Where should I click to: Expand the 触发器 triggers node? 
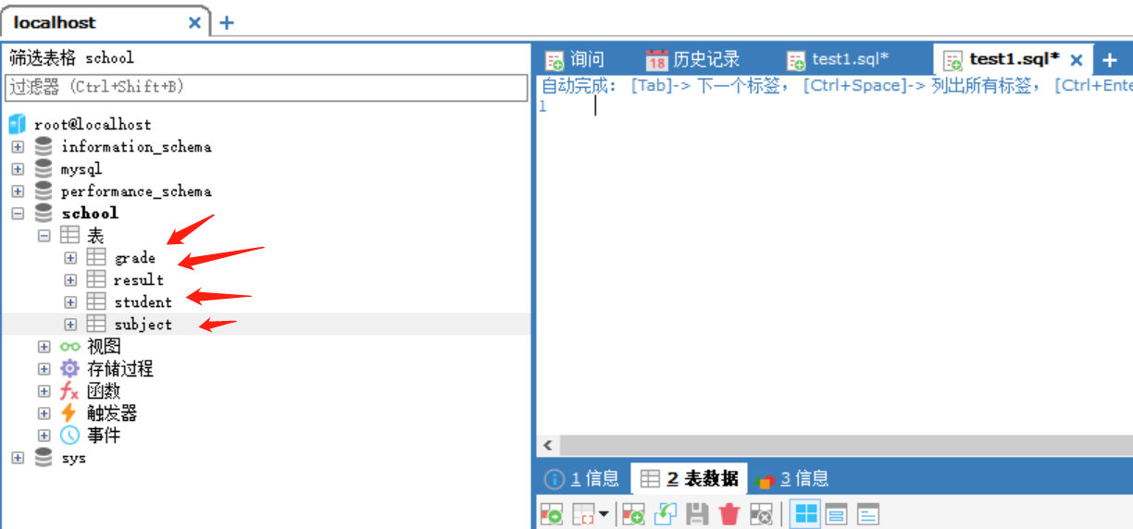[44, 413]
